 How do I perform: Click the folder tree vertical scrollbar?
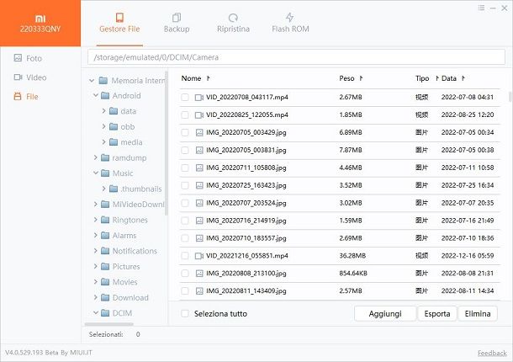(167, 143)
